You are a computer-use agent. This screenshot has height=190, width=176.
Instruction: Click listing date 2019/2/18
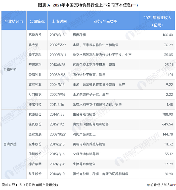click(57, 144)
